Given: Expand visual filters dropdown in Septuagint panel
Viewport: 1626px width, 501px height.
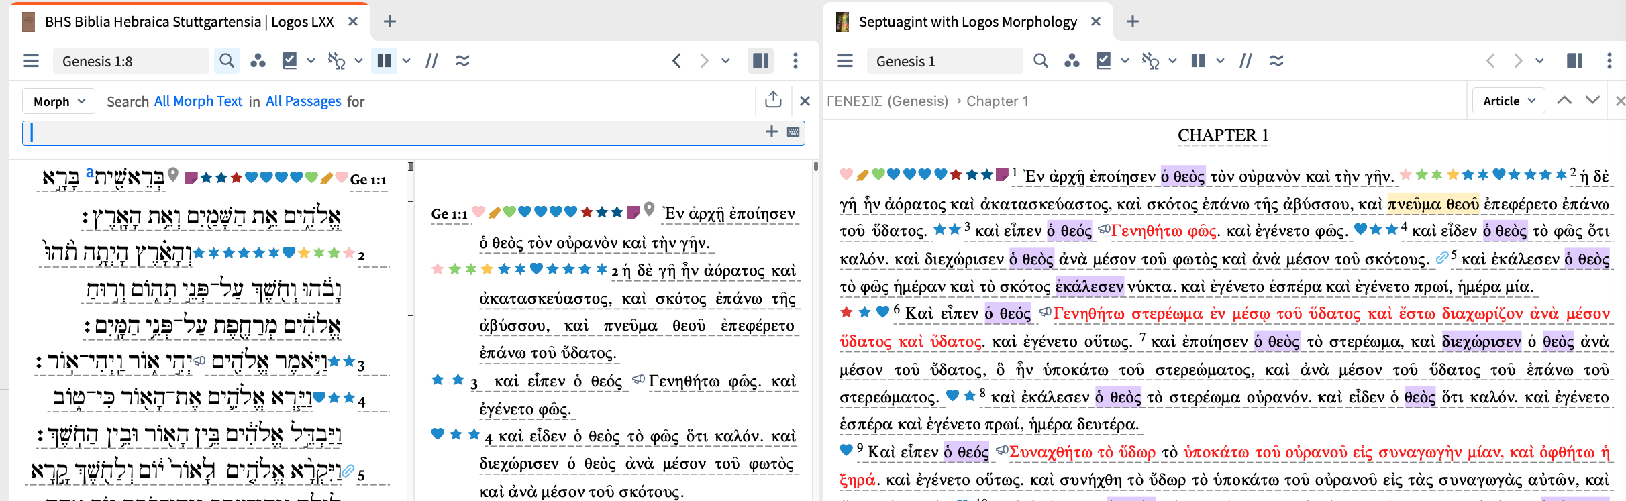Looking at the screenshot, I should coord(1125,61).
